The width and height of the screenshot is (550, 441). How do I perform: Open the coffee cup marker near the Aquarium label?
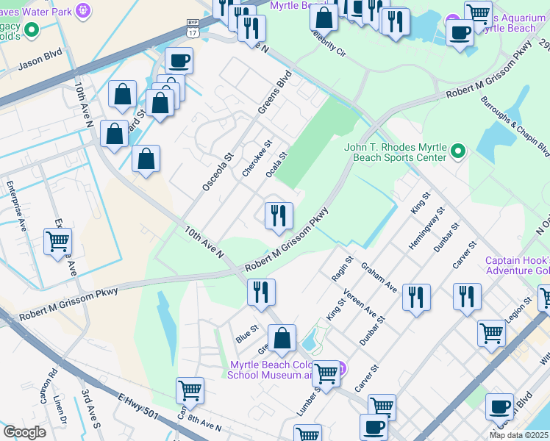pyautogui.click(x=460, y=35)
